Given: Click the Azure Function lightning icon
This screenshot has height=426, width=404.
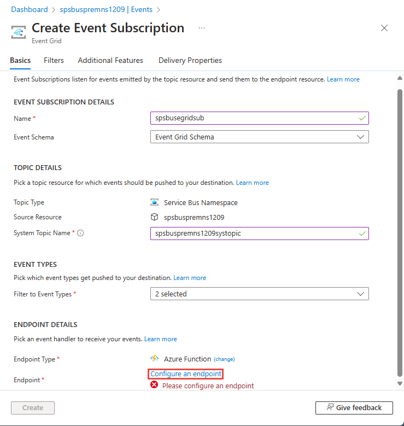Looking at the screenshot, I should pyautogui.click(x=155, y=359).
